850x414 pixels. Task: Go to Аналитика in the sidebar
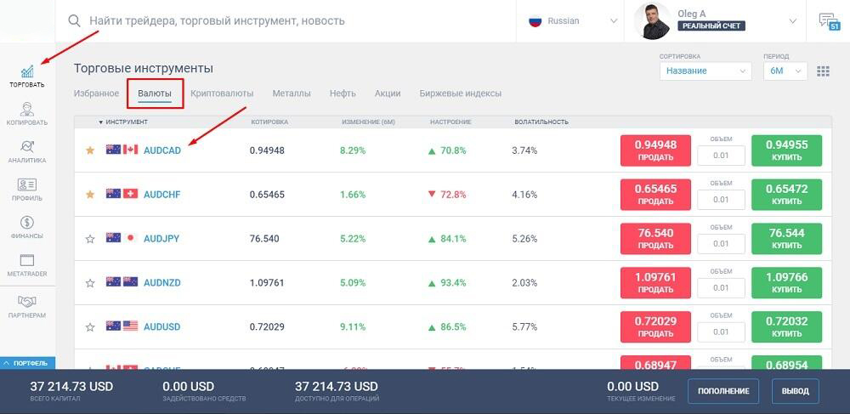point(27,148)
